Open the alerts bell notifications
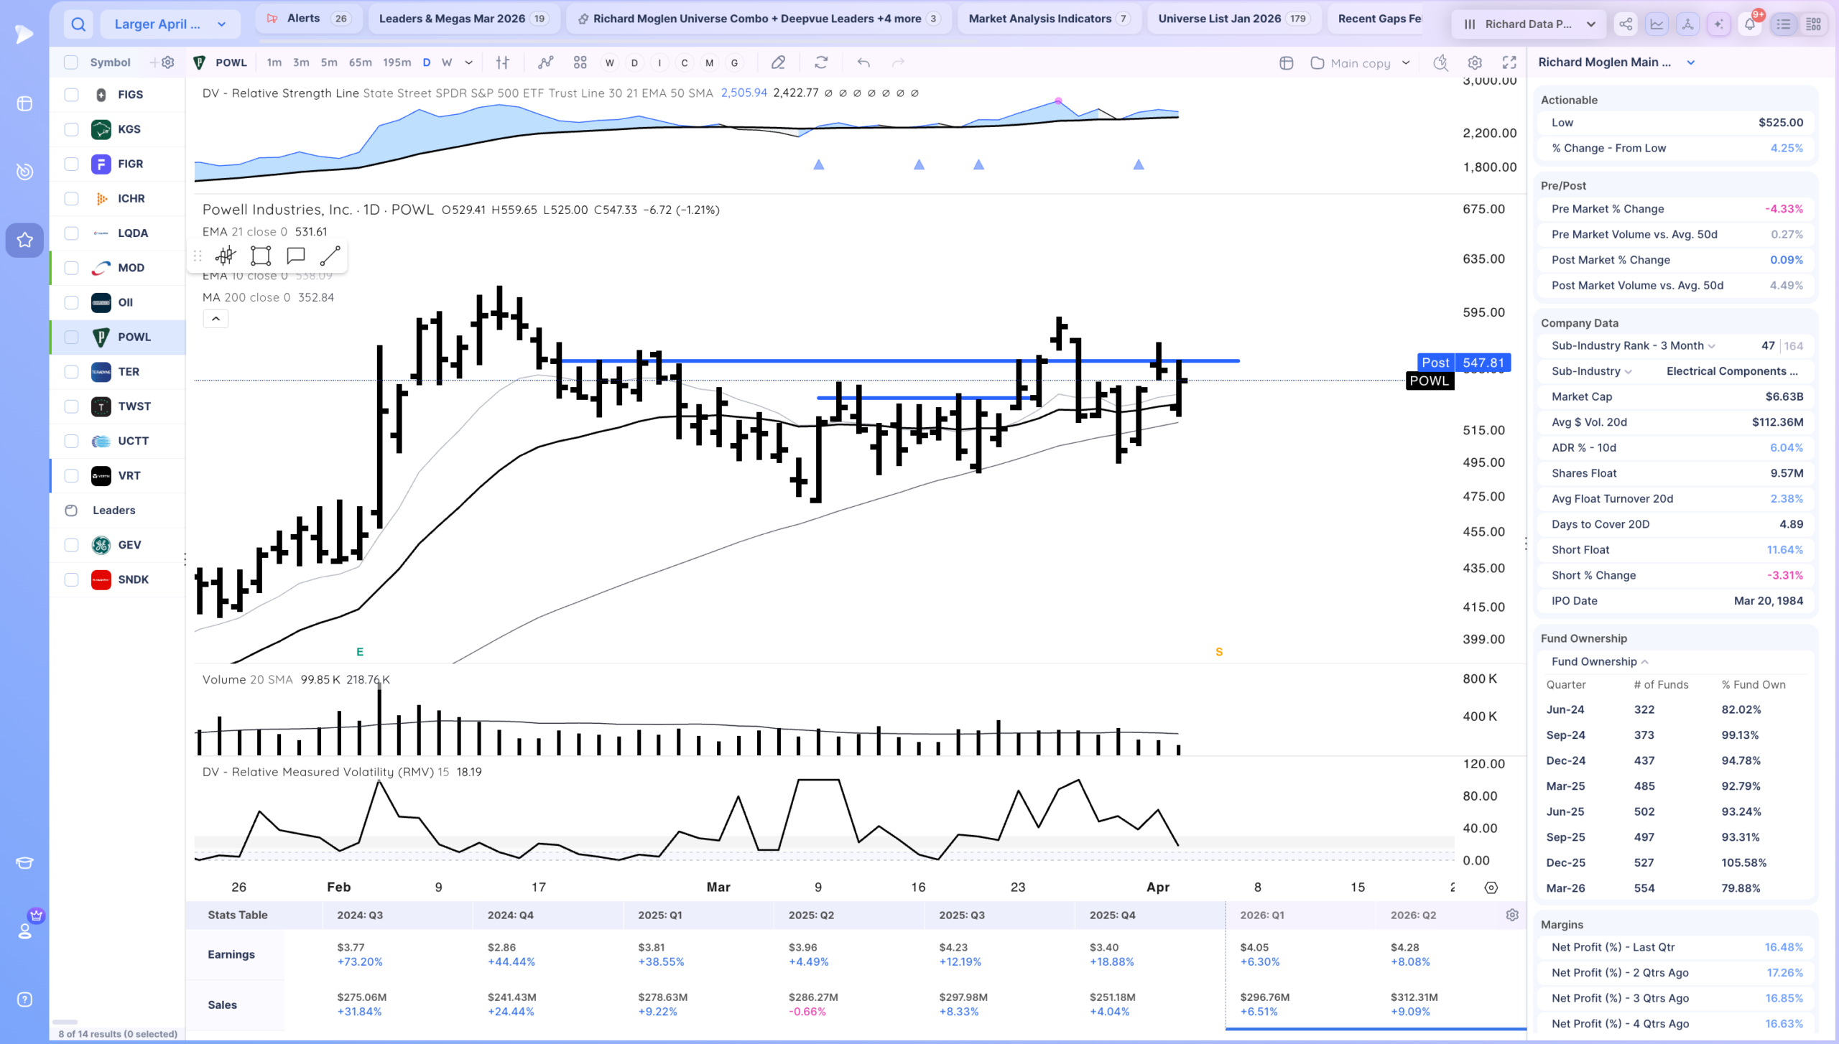This screenshot has height=1044, width=1839. [x=1750, y=24]
